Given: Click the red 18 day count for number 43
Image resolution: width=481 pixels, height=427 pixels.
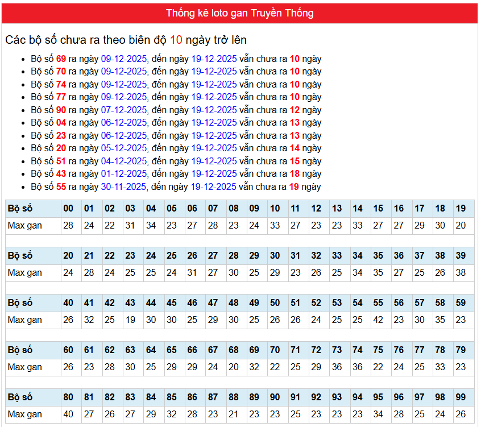Looking at the screenshot, I should (295, 174).
